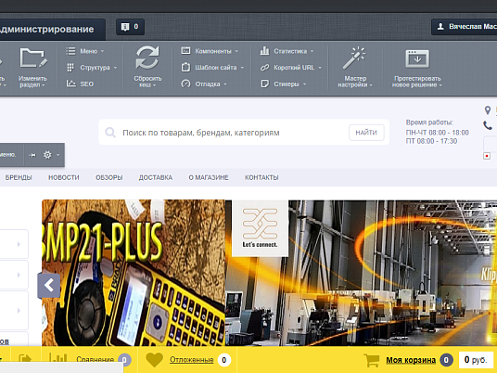
Task: Open Моя корзина link
Action: point(411,360)
